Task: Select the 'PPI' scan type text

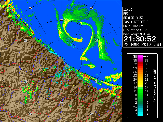Action: pyautogui.click(x=126, y=14)
